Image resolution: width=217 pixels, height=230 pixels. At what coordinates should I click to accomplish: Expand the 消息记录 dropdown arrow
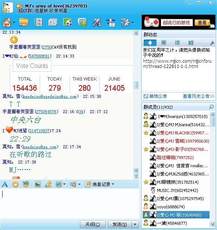pyautogui.click(x=113, y=184)
